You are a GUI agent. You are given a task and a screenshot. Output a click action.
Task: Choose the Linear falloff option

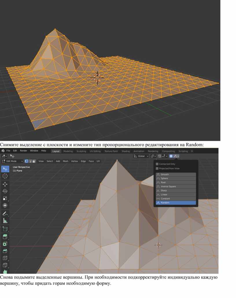[x=176, y=195]
